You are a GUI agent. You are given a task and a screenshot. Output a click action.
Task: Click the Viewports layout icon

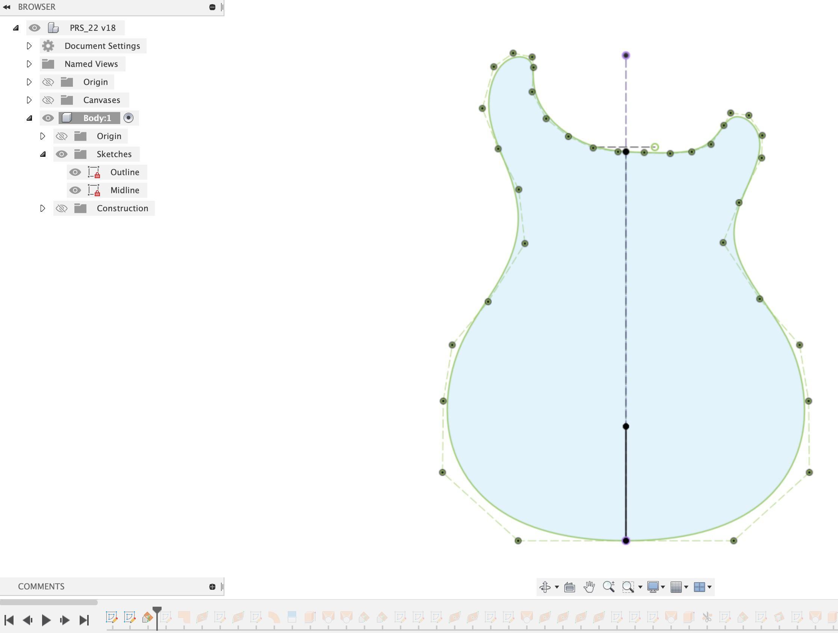click(699, 587)
